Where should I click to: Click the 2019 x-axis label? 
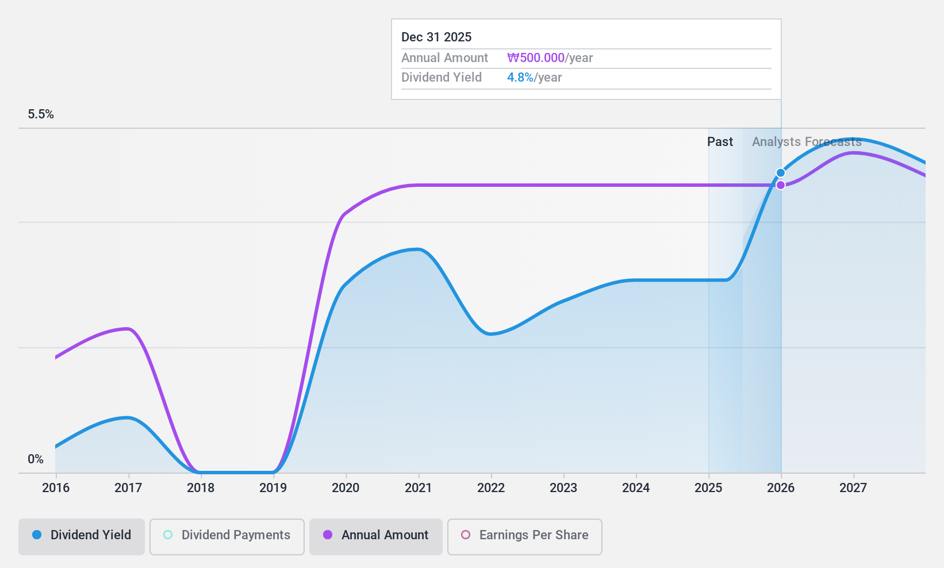point(273,488)
